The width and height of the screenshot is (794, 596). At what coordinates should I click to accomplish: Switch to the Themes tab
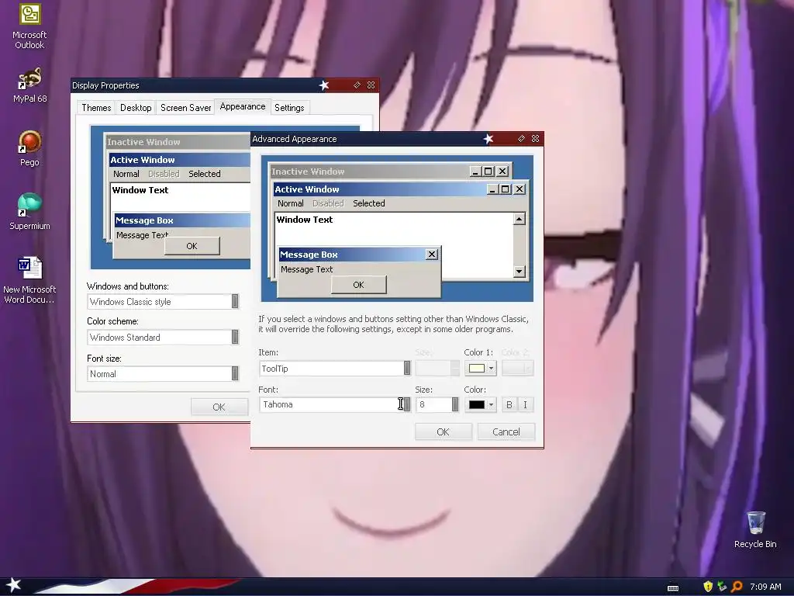coord(96,107)
